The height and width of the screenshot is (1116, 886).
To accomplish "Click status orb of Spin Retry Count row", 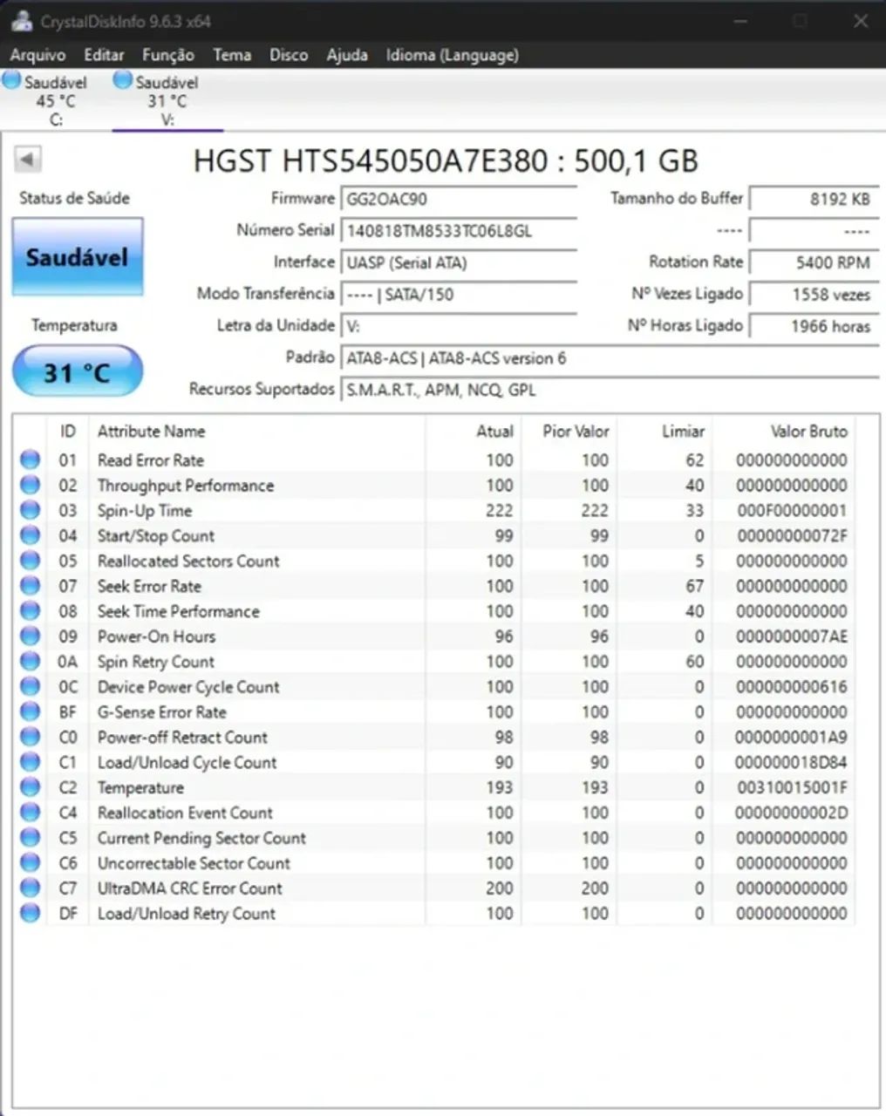I will point(31,662).
